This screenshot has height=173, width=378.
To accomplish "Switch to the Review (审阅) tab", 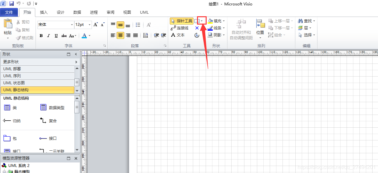I will 111,12.
